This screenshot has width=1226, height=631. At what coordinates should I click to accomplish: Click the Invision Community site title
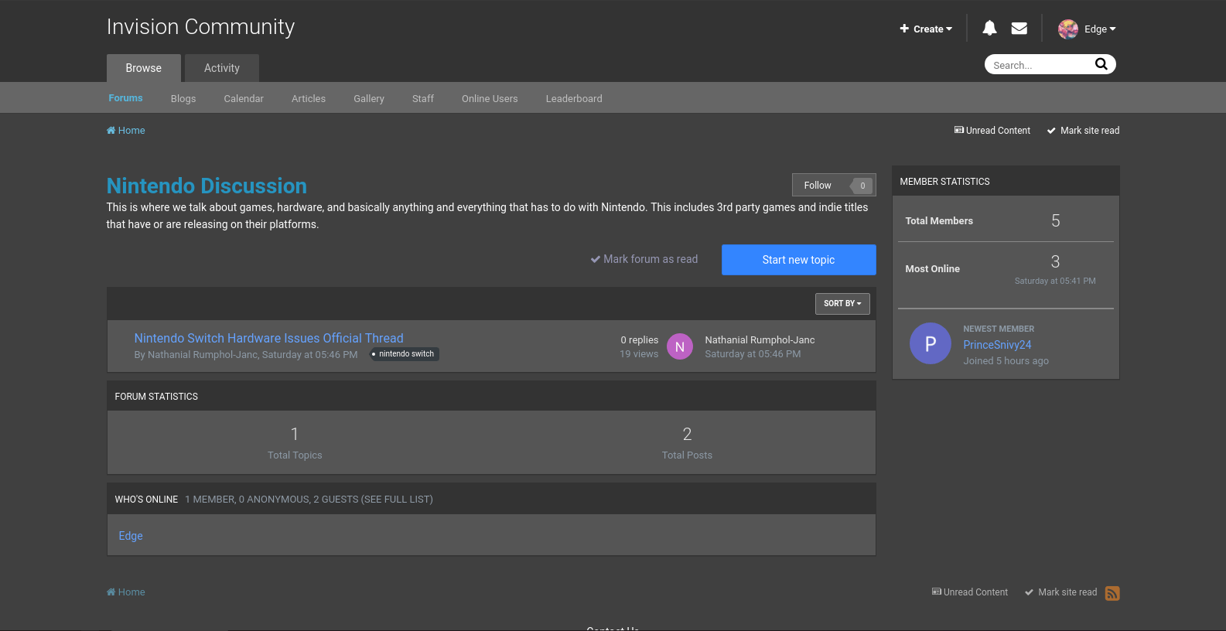click(x=200, y=27)
